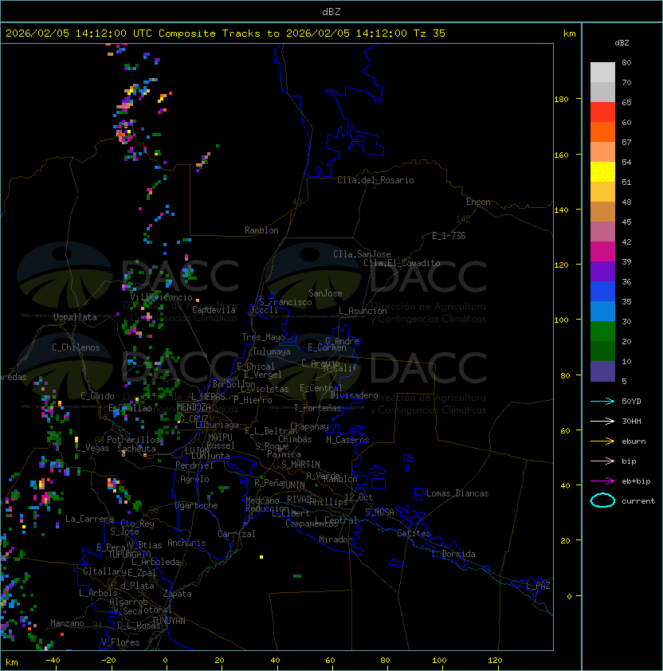
Task: Click the Potrerillos label
Action: tap(133, 440)
